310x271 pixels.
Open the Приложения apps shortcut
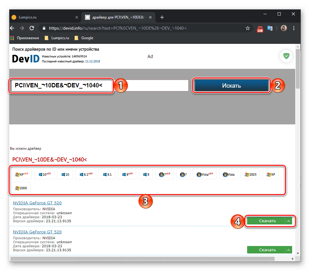point(24,38)
